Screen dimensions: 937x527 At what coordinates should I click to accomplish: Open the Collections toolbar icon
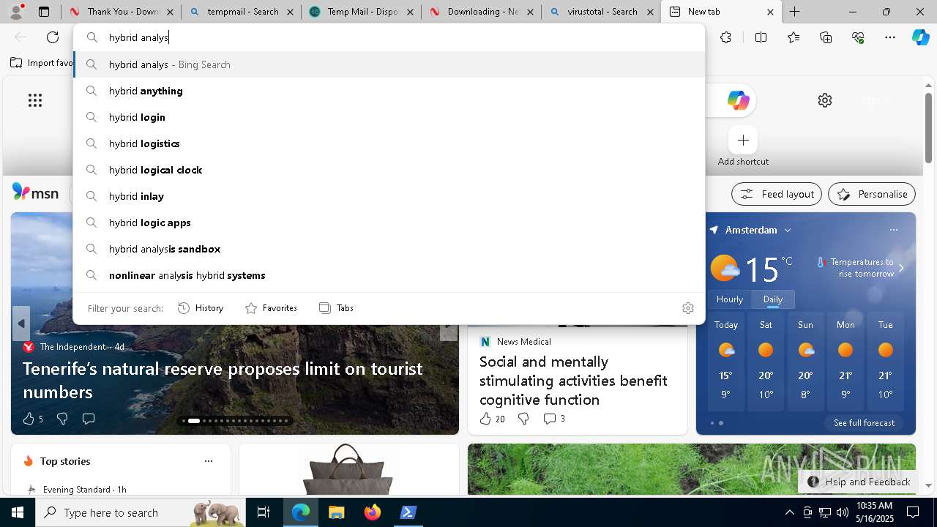826,37
